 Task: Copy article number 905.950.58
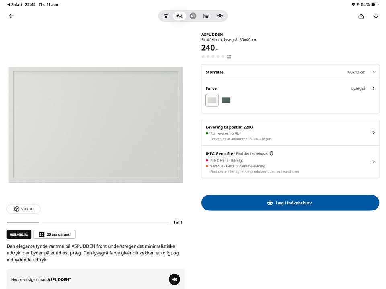(x=19, y=234)
